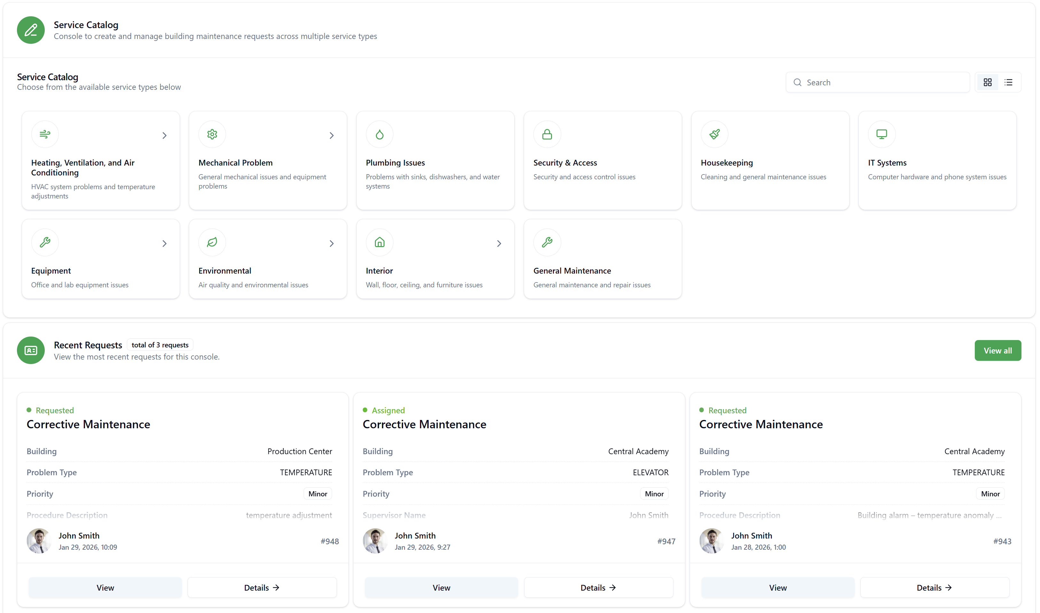Click John Smith's avatar on request #948
The height and width of the screenshot is (613, 1040).
click(39, 541)
